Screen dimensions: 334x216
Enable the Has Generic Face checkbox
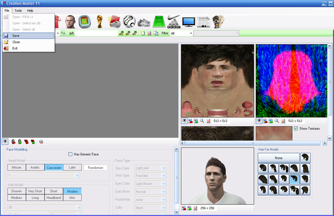(x=71, y=154)
